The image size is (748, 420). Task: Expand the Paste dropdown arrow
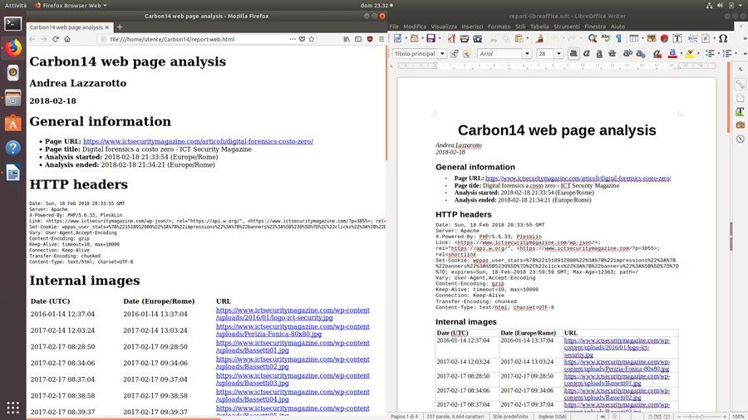(527, 38)
